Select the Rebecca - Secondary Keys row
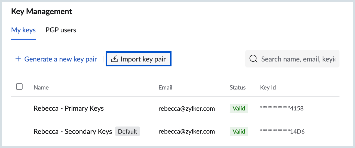The height and width of the screenshot is (148, 355). (73, 132)
